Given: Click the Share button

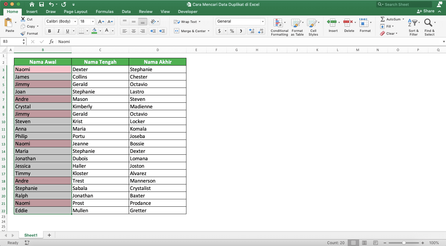Looking at the screenshot, I should coord(426,11).
